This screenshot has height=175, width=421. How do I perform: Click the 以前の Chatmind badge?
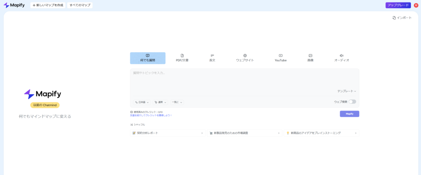click(45, 105)
